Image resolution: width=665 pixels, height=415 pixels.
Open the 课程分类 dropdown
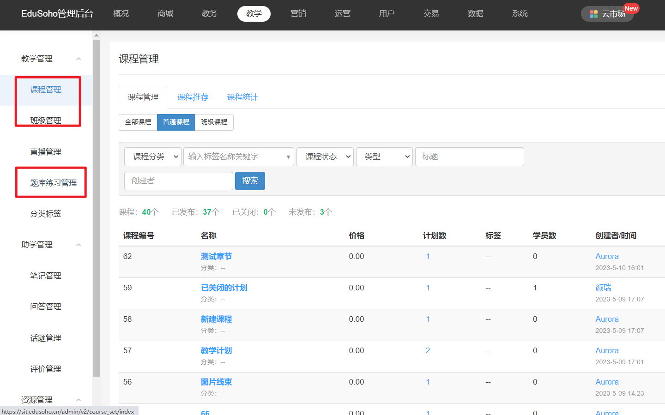coord(152,156)
